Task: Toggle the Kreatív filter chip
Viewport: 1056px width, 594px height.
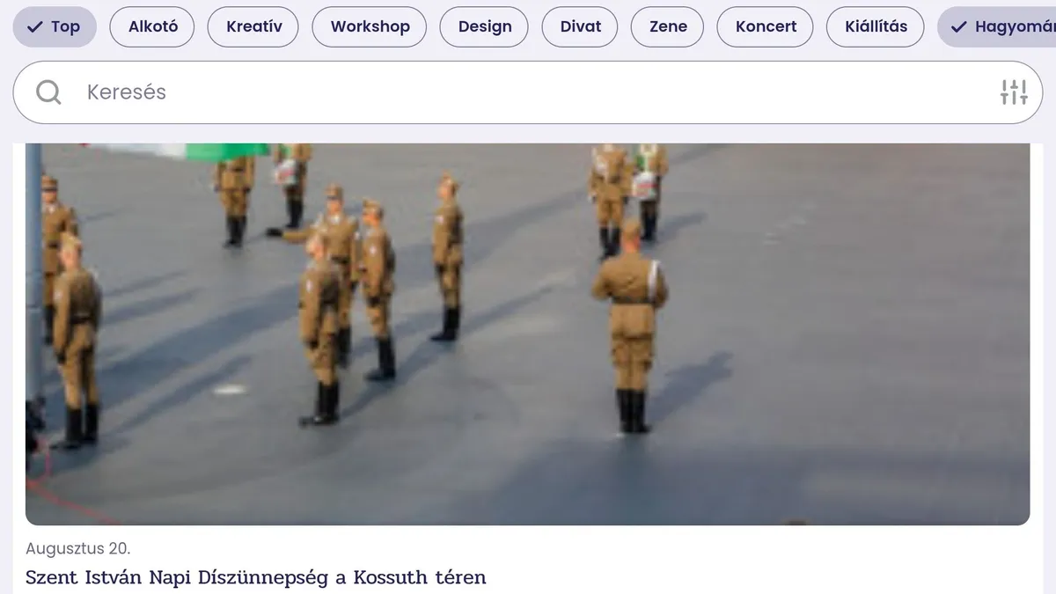Action: point(254,26)
